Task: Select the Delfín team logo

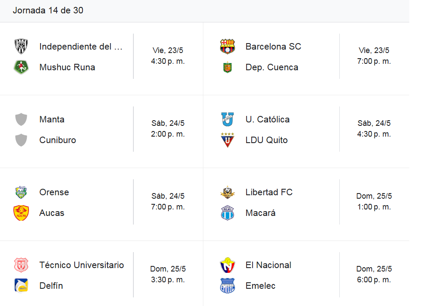Action: click(x=21, y=285)
